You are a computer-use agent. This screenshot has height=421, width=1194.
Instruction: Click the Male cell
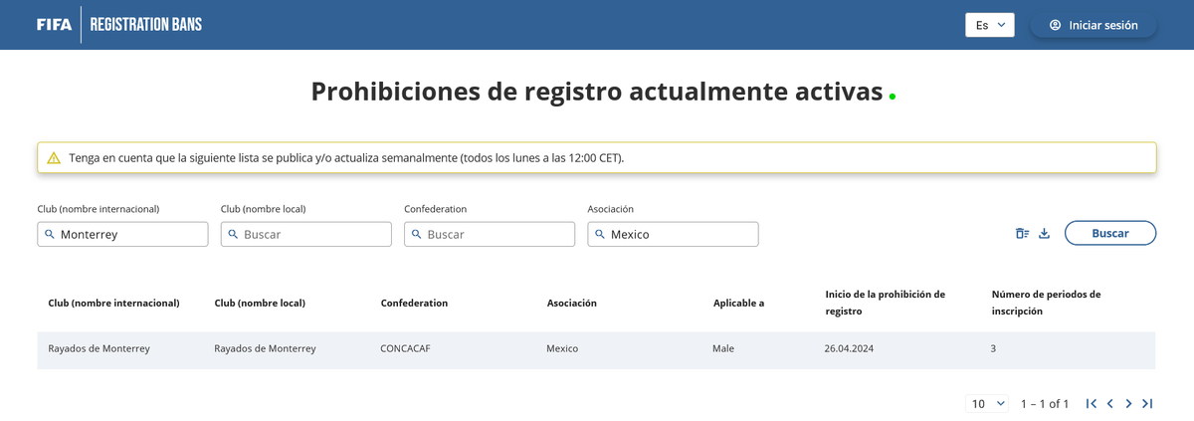[723, 349]
